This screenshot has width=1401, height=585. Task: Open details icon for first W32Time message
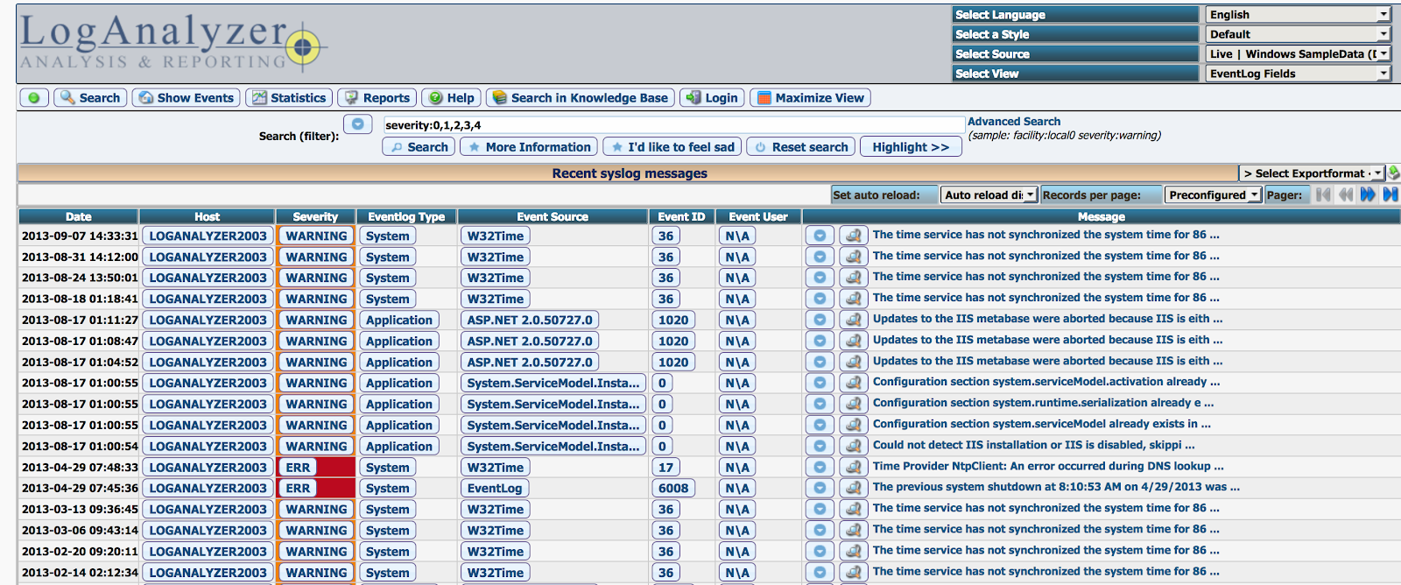point(853,236)
